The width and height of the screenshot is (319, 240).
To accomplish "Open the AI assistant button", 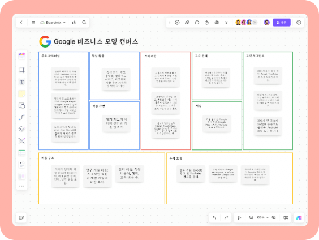I will tap(299, 217).
